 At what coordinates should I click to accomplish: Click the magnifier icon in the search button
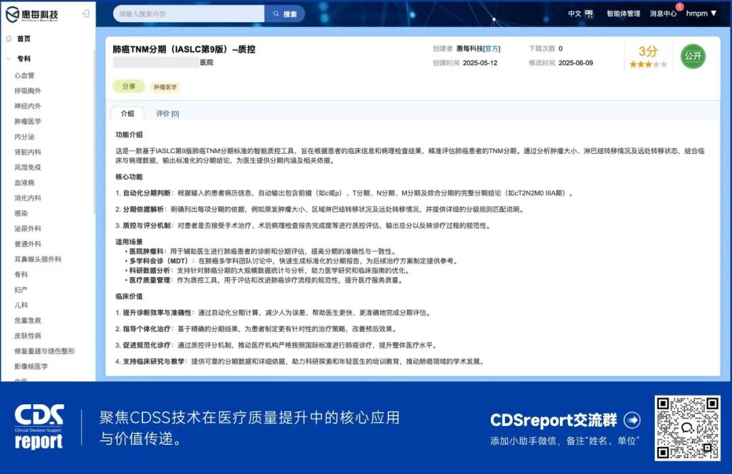coord(274,14)
